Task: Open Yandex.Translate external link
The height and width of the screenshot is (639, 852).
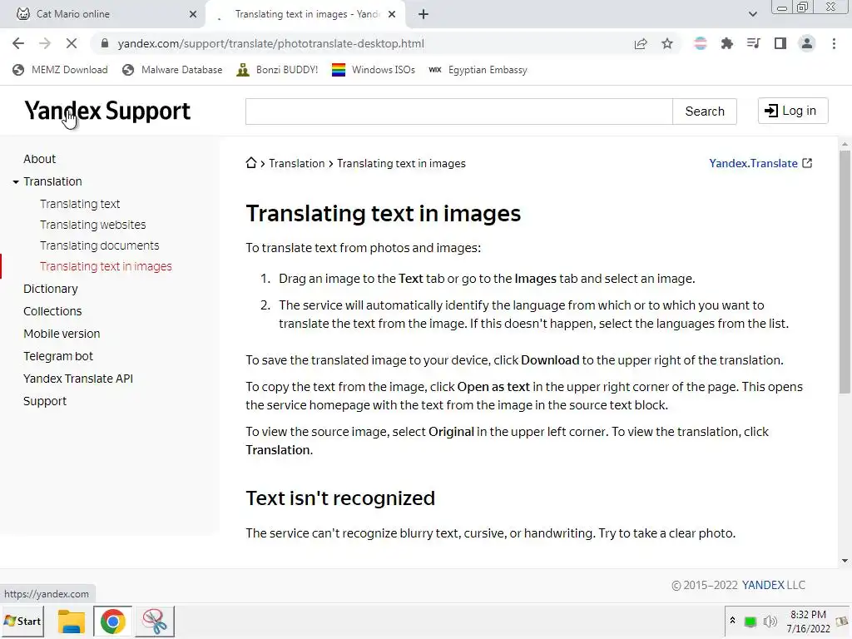Action: click(760, 163)
